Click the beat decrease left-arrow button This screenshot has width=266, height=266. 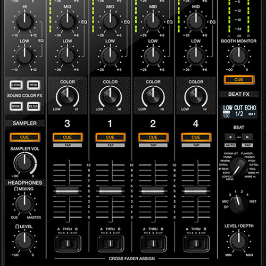pos(230,137)
